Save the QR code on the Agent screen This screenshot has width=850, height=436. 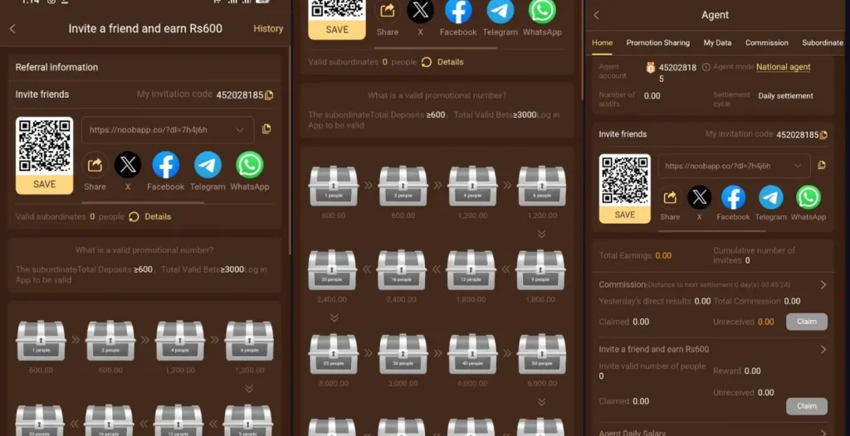[624, 215]
